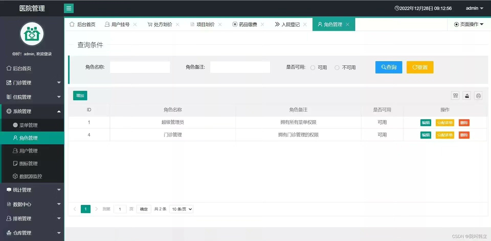Focus the 角色备注 input field

pos(240,67)
